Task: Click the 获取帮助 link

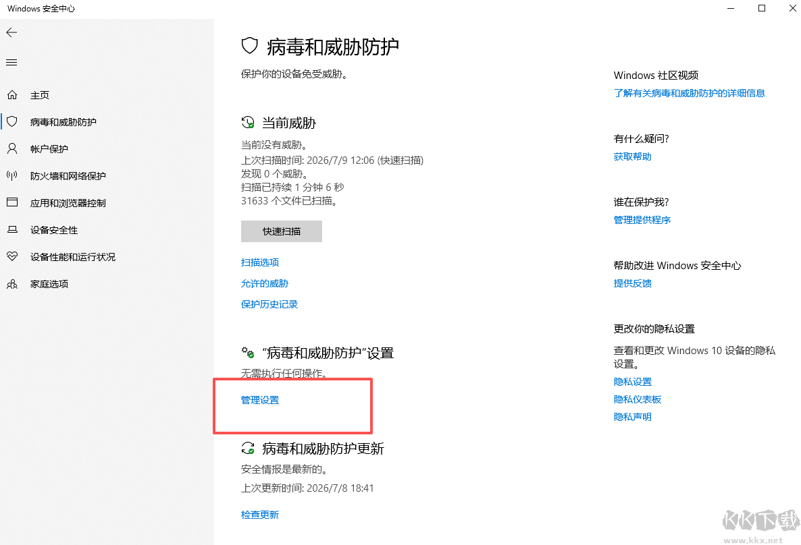Action: [x=632, y=156]
